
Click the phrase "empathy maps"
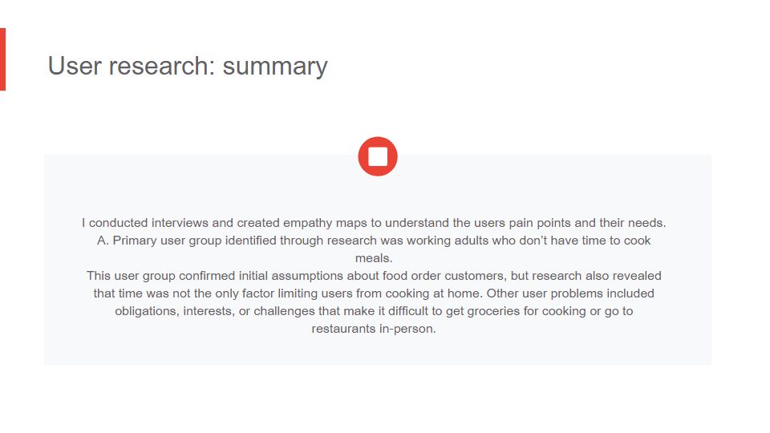(325, 223)
